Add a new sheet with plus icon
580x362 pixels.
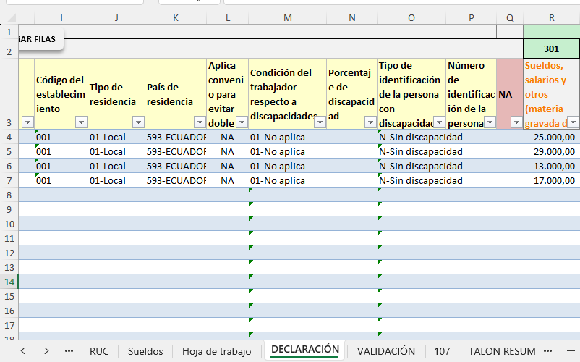[x=570, y=351]
